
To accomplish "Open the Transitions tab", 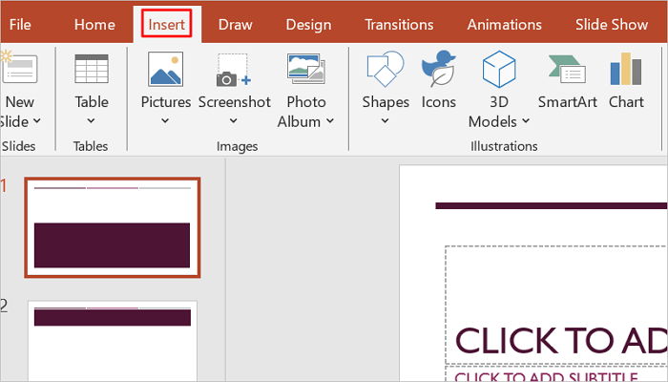I will pos(399,25).
